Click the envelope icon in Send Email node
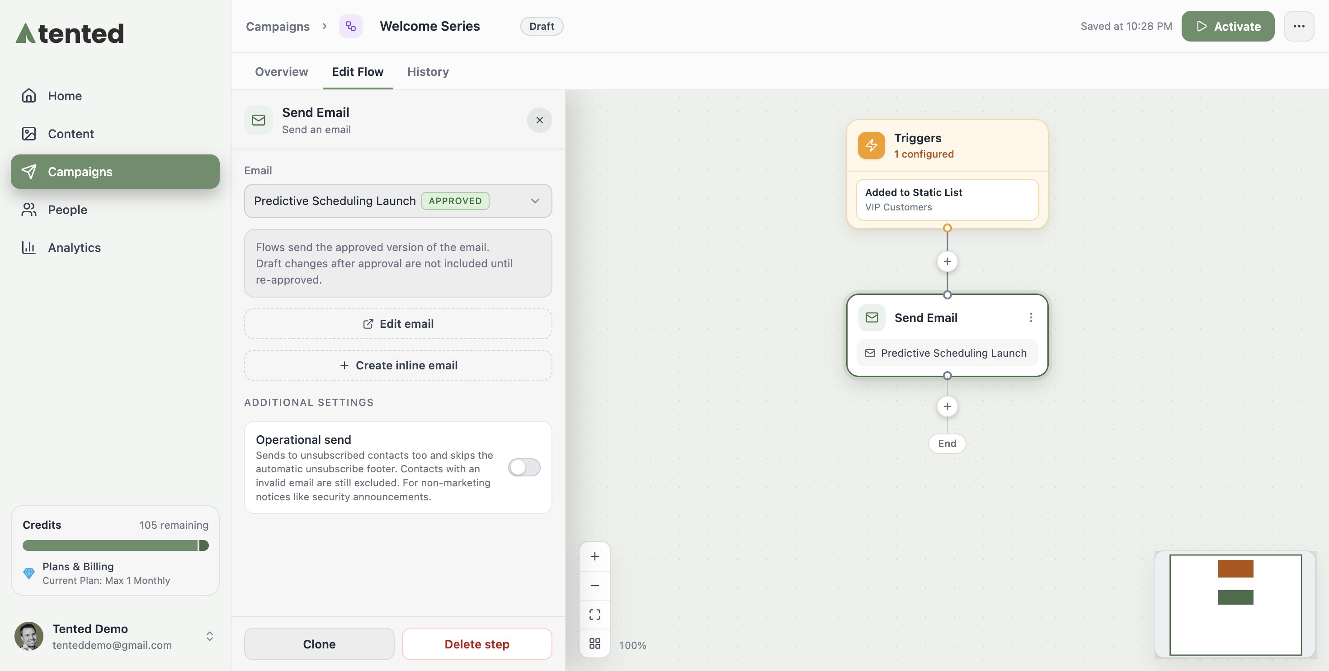The height and width of the screenshot is (671, 1329). pos(872,317)
